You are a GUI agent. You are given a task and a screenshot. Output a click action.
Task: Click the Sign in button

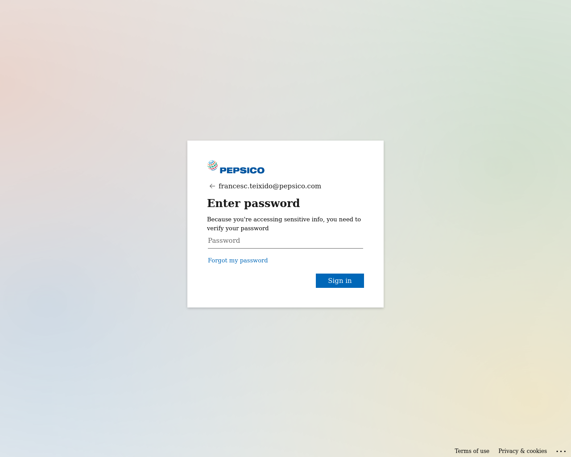coord(340,281)
